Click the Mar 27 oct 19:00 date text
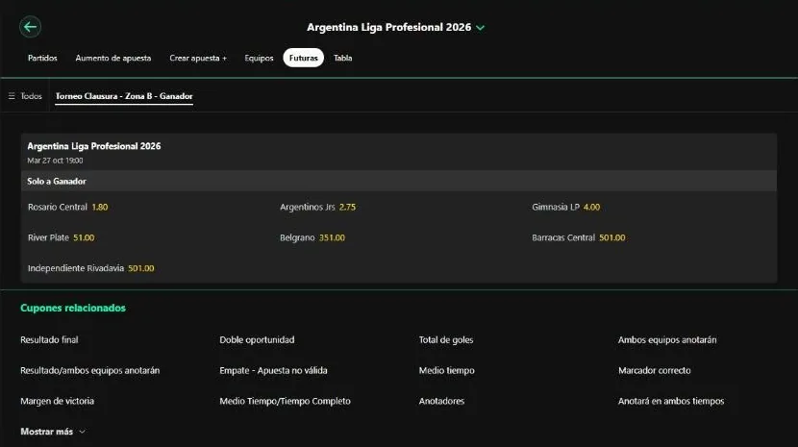 55,161
